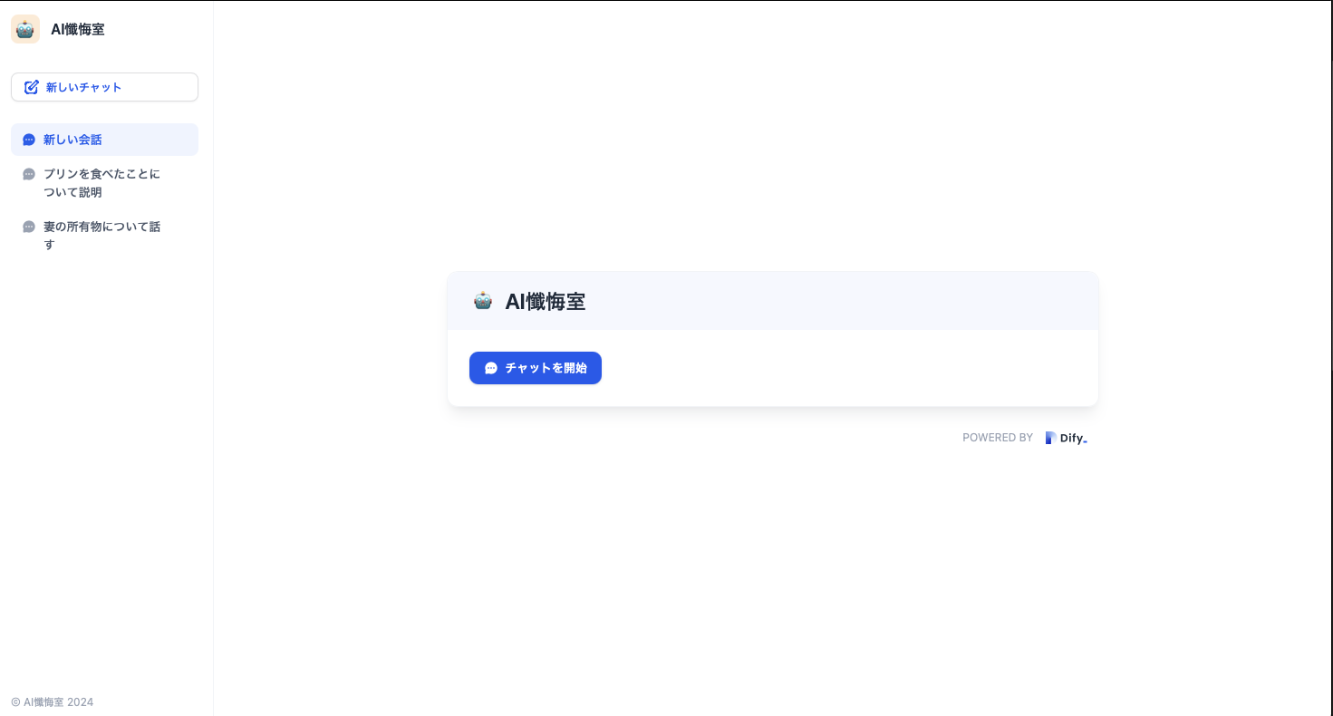Click the 新しいチャット button
Viewport: 1333px width, 716px height.
coord(104,86)
